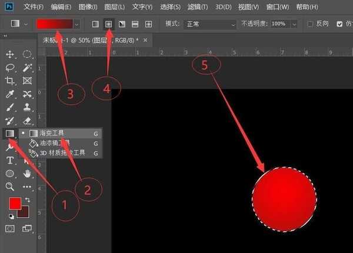The height and width of the screenshot is (253, 353).
Task: Reset default foreground and background colors
Action: click(x=11, y=217)
